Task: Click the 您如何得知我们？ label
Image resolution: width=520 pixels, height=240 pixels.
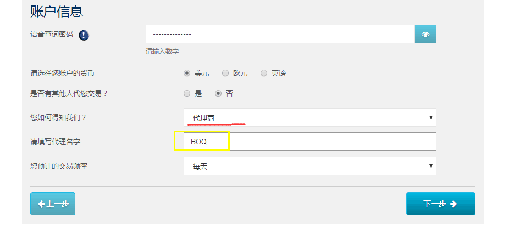Action: 59,118
